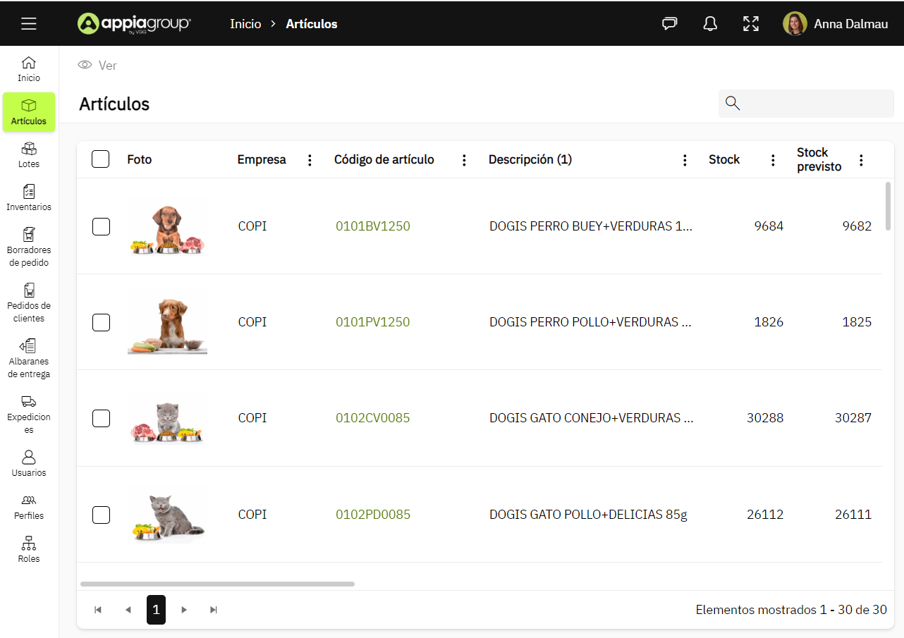Open Empresa column options menu
Screen dimensions: 904x638
coord(310,161)
